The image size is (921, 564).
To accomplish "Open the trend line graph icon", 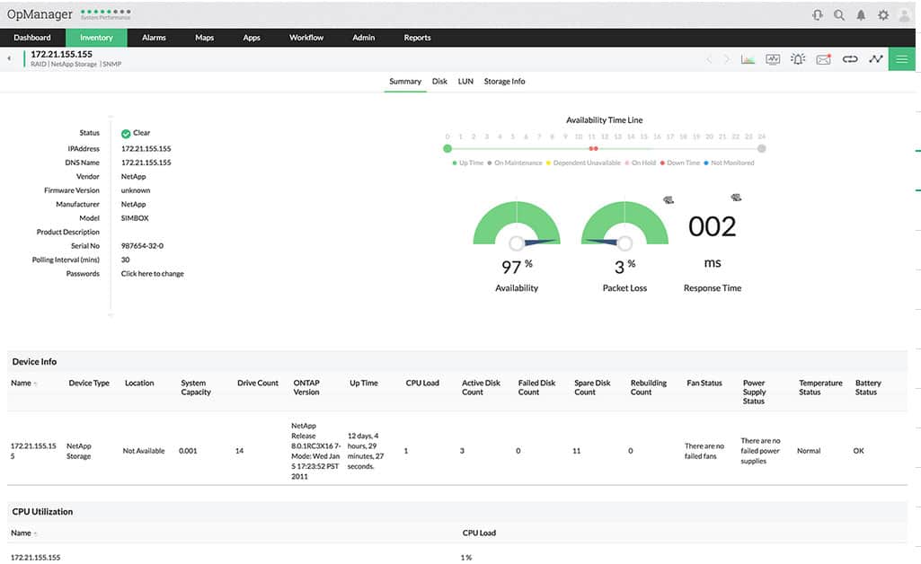I will point(876,58).
